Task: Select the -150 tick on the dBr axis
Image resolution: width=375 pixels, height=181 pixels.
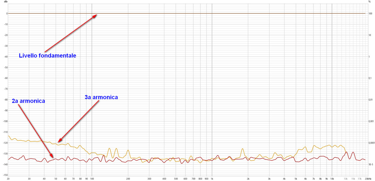Action: [x=5, y=175]
